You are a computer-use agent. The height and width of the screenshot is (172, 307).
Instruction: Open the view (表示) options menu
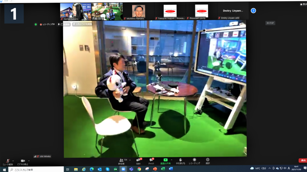[x=303, y=4]
